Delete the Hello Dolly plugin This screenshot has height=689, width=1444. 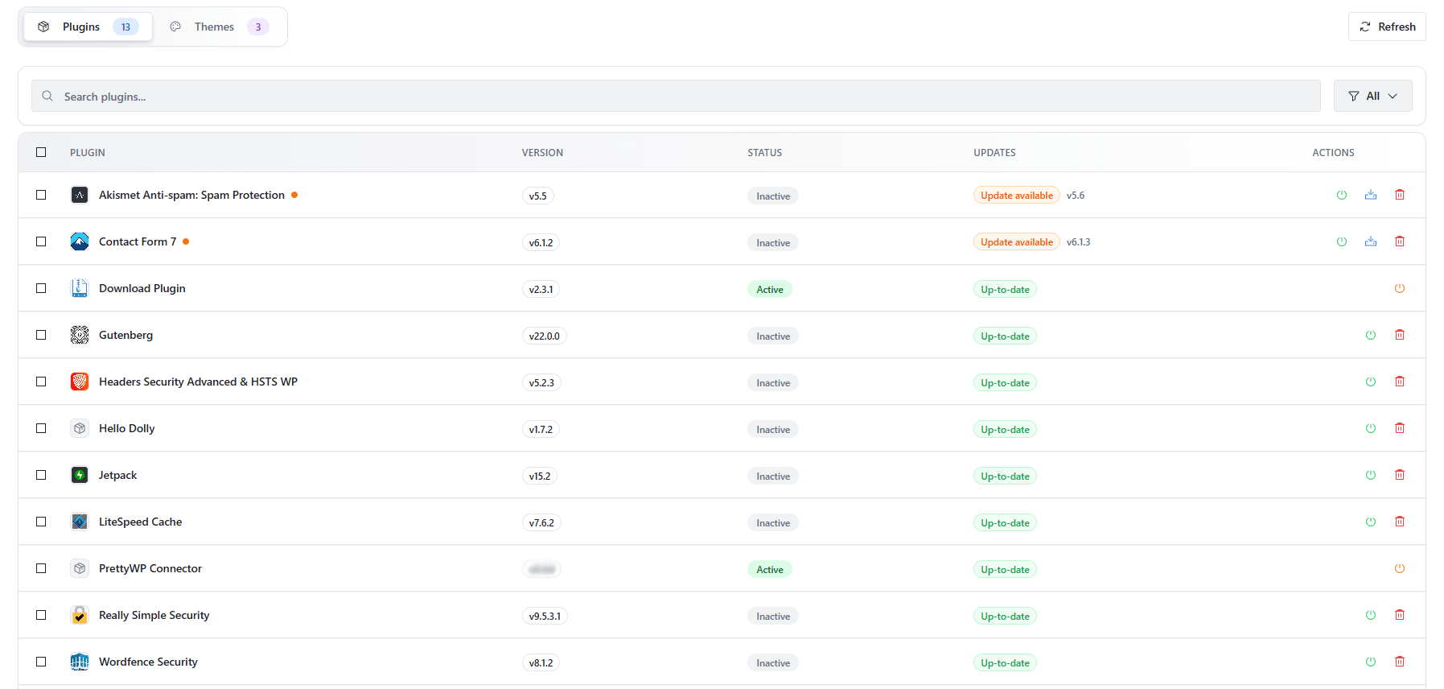tap(1399, 428)
